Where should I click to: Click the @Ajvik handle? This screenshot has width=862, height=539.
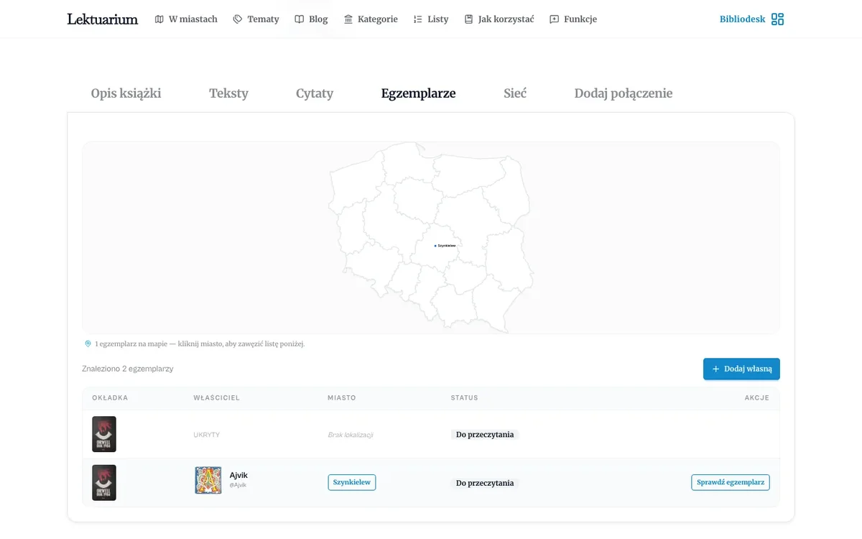tap(238, 485)
